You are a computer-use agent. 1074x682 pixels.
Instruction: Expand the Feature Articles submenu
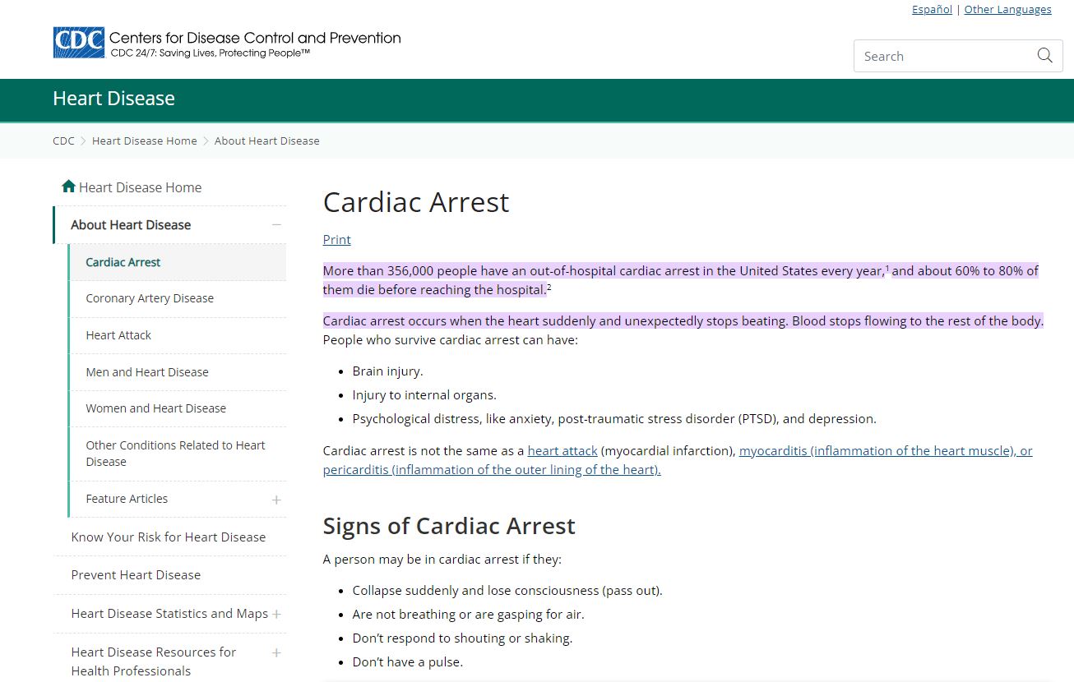[276, 500]
